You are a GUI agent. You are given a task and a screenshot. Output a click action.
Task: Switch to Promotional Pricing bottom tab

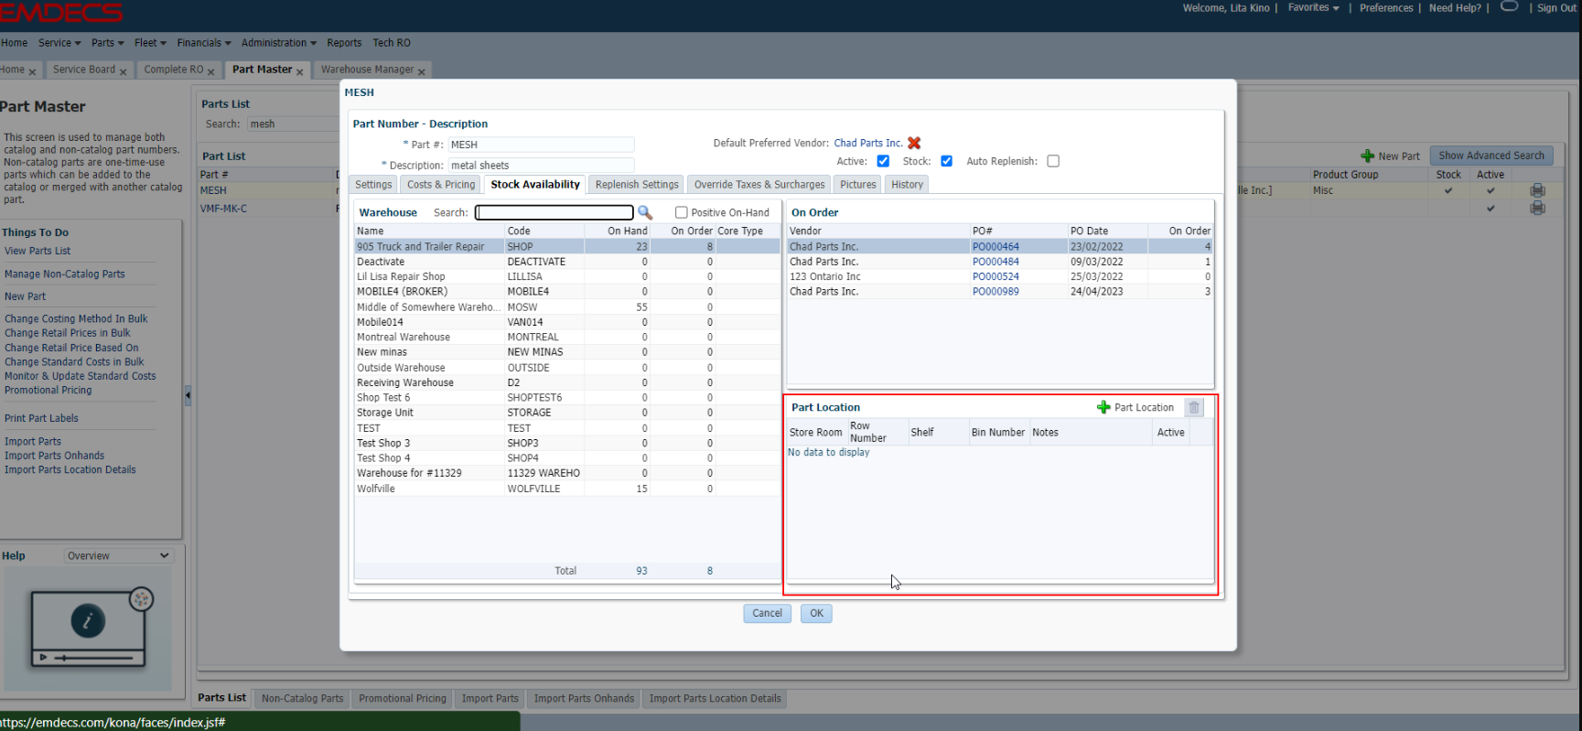pyautogui.click(x=403, y=698)
